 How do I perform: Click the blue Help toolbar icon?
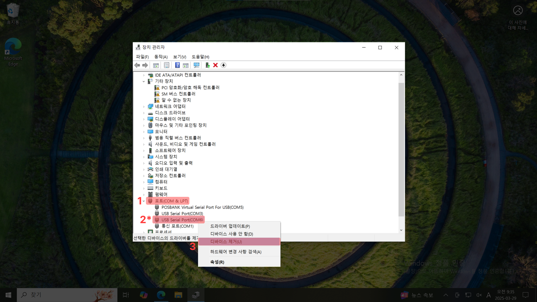click(x=178, y=65)
